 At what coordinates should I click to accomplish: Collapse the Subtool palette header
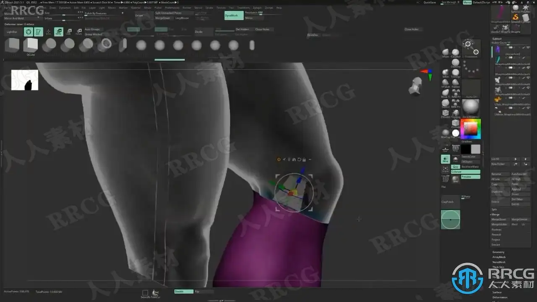click(x=497, y=39)
